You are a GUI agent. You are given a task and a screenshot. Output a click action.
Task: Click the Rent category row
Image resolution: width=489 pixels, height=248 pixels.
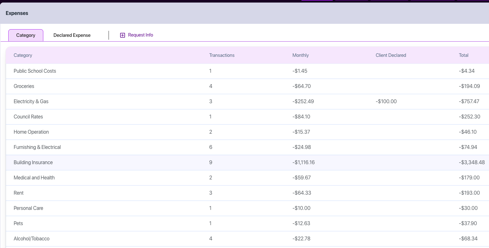(x=18, y=193)
